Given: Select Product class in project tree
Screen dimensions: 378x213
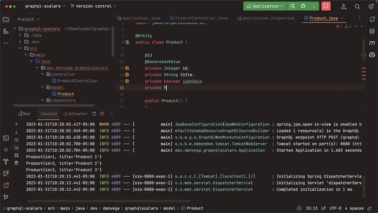Looking at the screenshot, I should tap(66, 94).
